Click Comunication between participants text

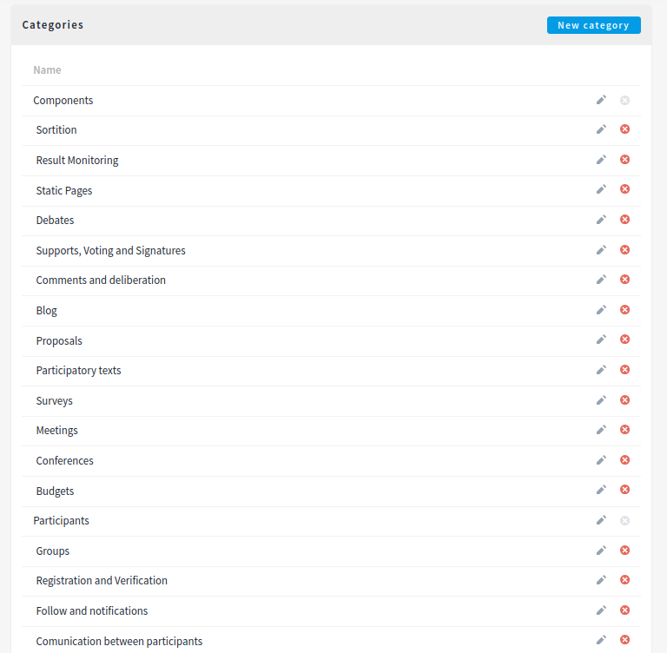click(119, 642)
